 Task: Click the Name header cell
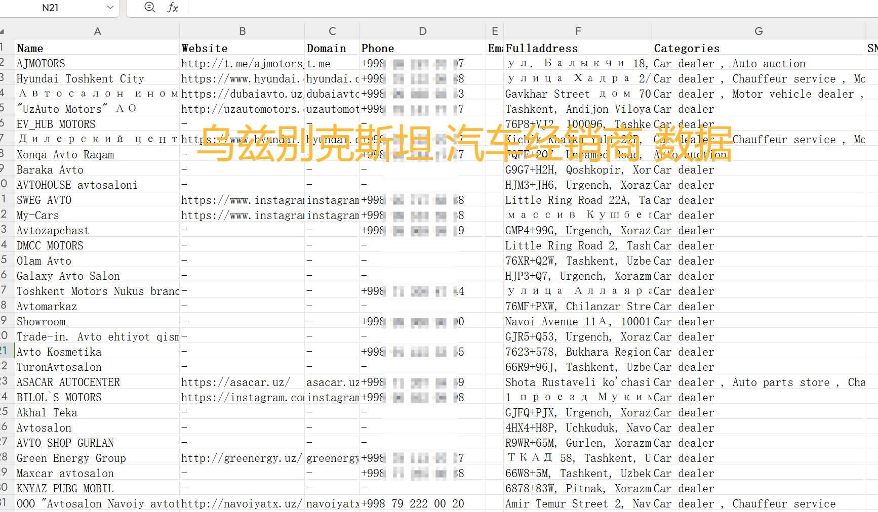(x=97, y=48)
